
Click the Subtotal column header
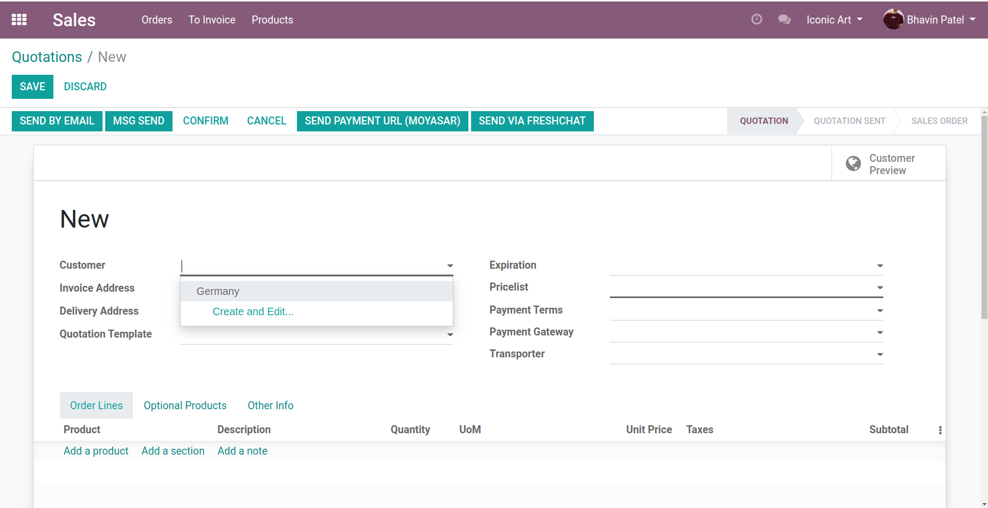pyautogui.click(x=889, y=429)
